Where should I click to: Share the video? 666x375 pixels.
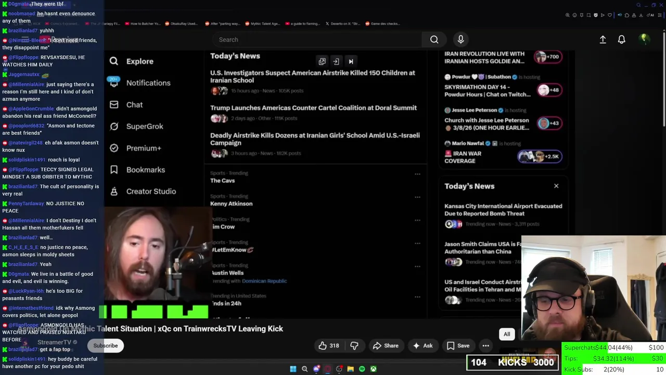coord(386,346)
